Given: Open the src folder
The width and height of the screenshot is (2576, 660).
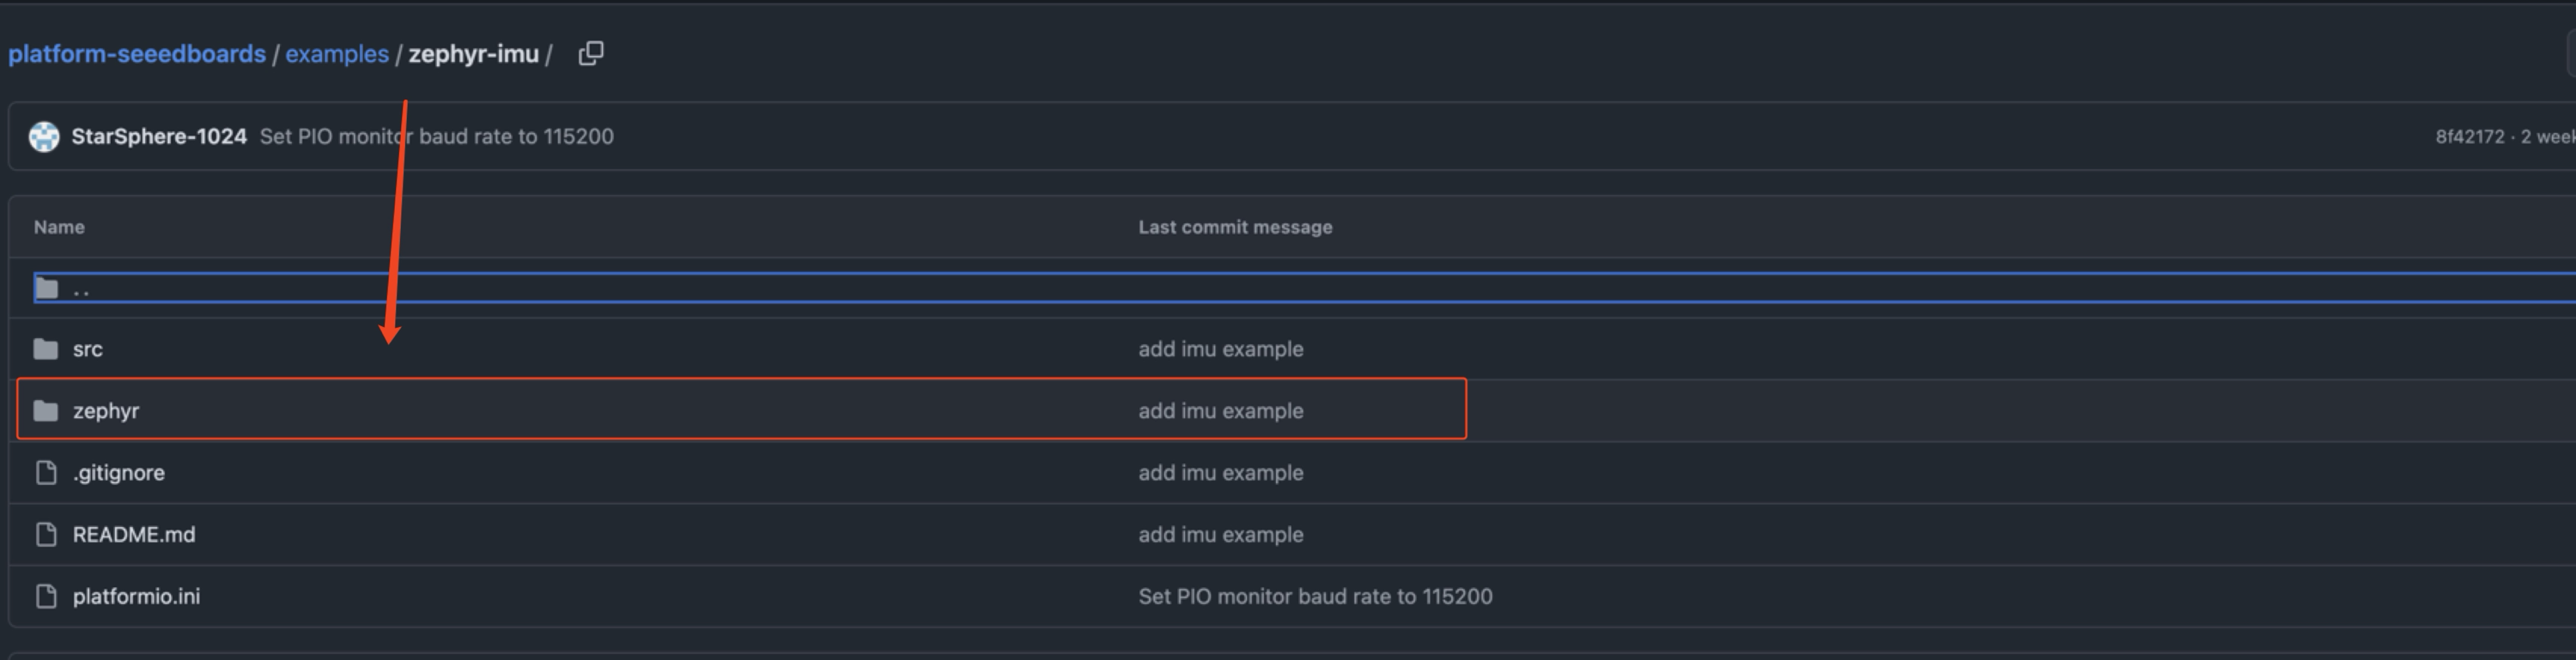Looking at the screenshot, I should (x=88, y=349).
